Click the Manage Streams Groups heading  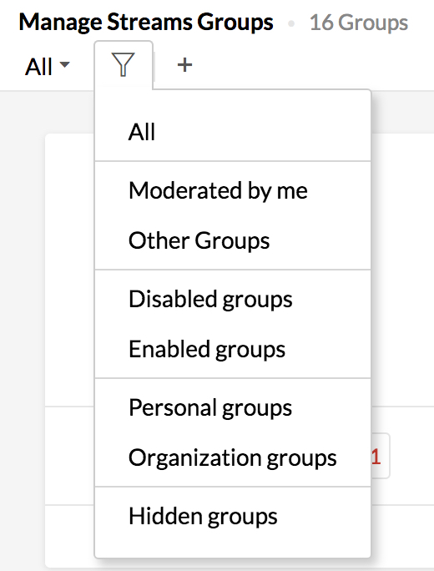[x=146, y=23]
